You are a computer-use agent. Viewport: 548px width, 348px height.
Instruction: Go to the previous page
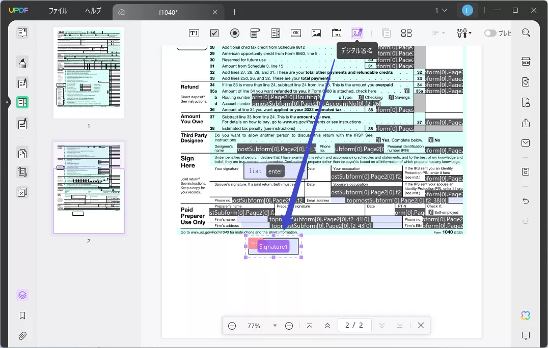[327, 326]
